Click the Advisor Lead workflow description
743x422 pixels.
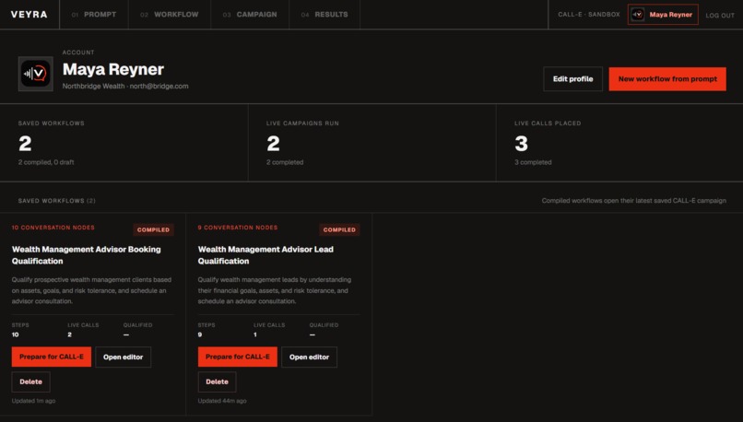(x=275, y=290)
